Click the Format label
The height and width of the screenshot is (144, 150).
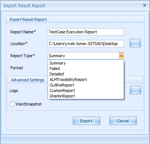pyautogui.click(x=16, y=68)
